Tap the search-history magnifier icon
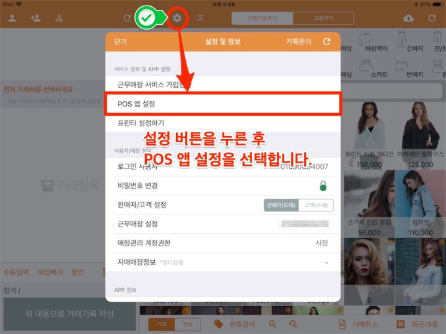 click(x=292, y=324)
